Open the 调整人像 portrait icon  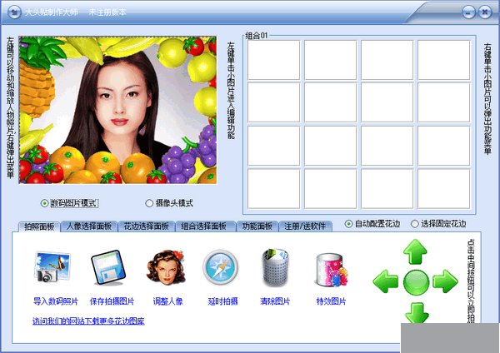coord(166,267)
